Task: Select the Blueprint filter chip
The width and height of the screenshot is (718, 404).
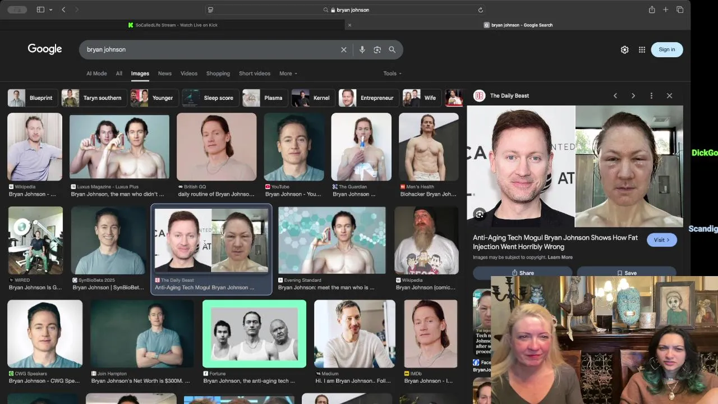Action: coord(32,98)
